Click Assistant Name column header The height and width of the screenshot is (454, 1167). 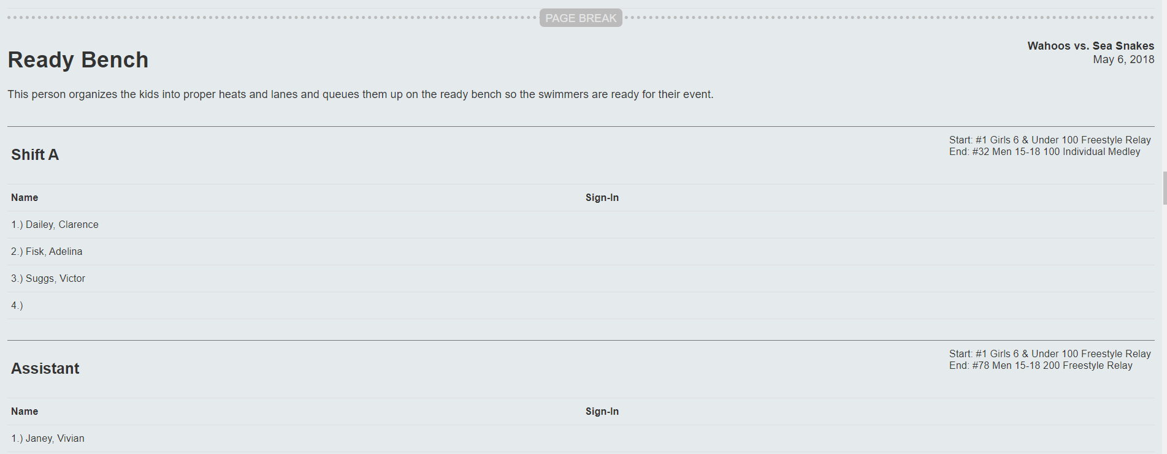pyautogui.click(x=25, y=412)
